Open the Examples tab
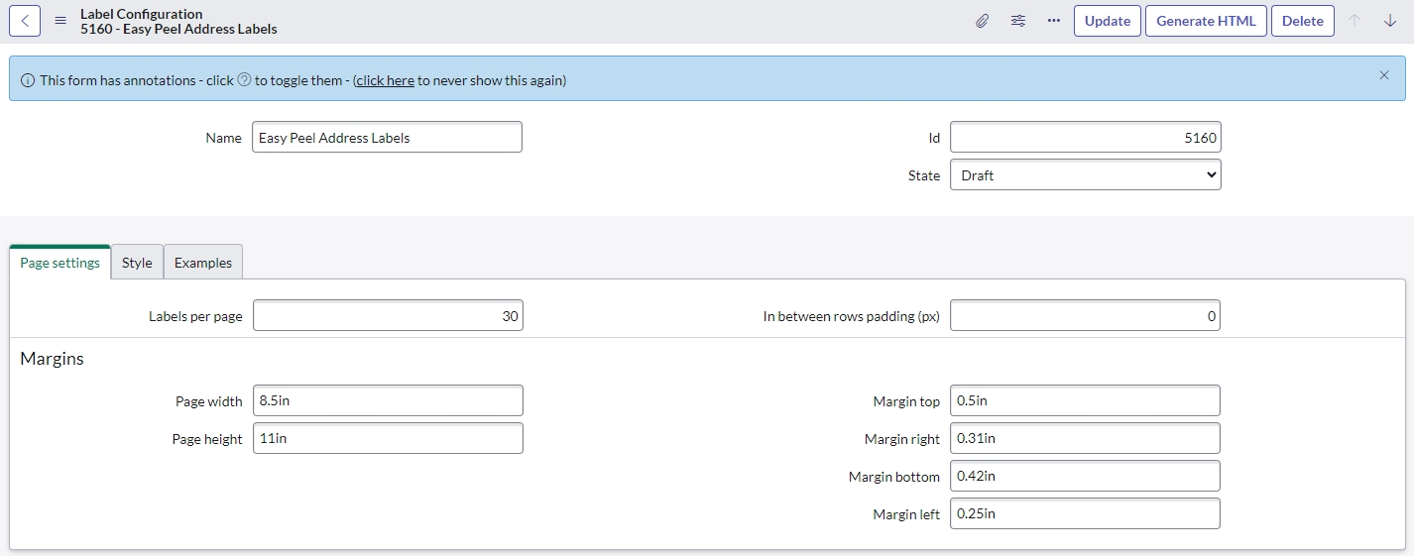Screen dimensions: 1414x556 point(202,263)
